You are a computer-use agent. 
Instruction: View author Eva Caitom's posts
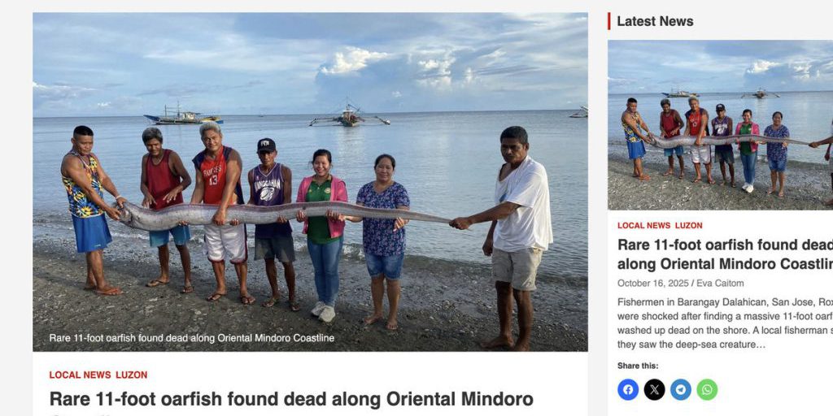point(721,284)
